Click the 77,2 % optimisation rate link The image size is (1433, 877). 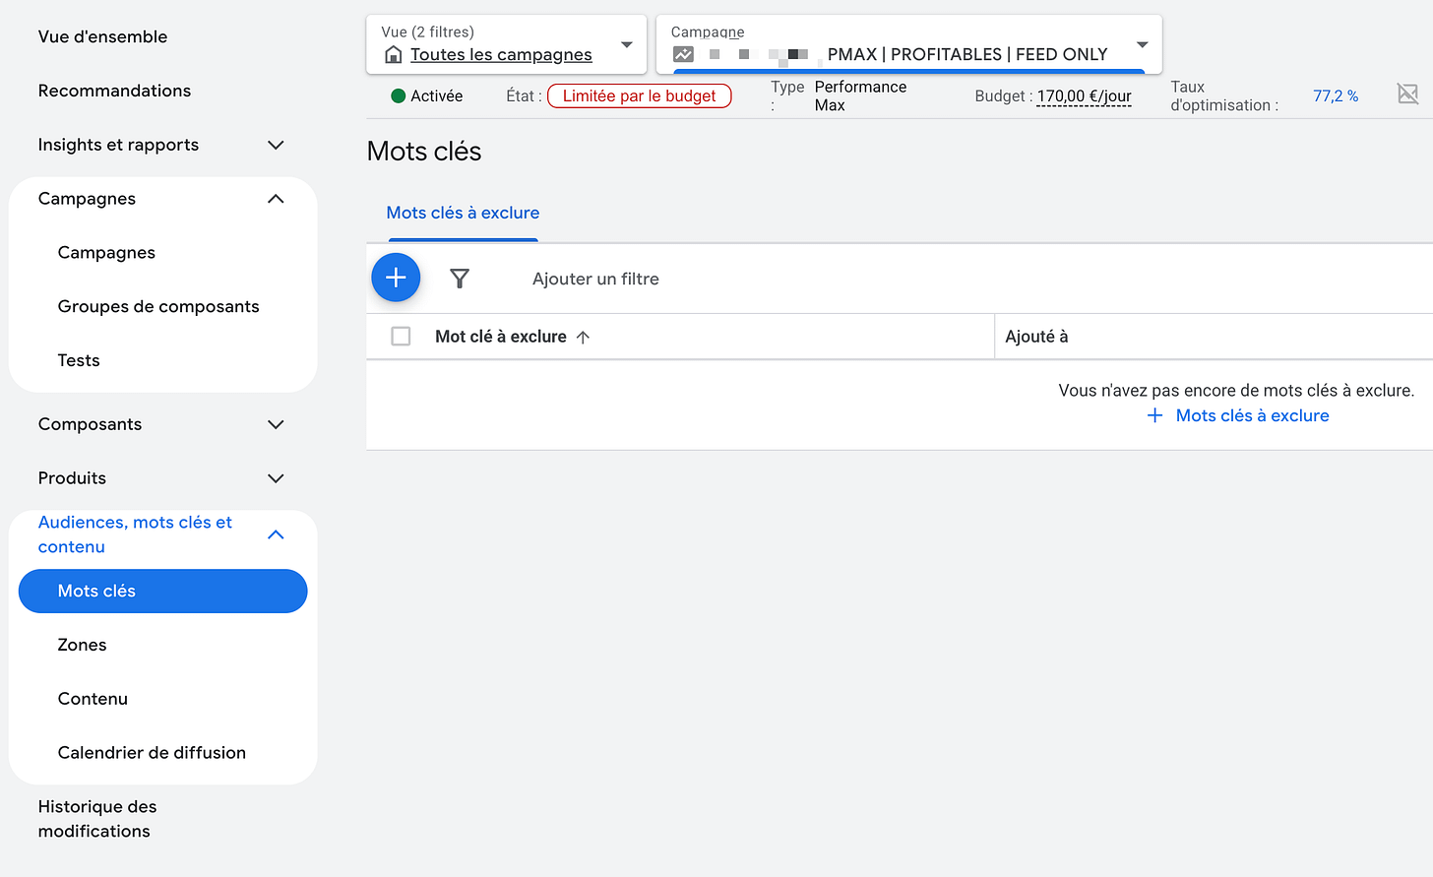(1336, 95)
